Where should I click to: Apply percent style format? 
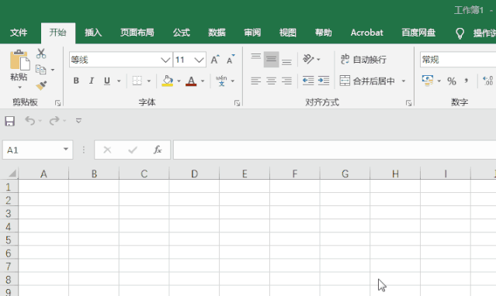pos(452,81)
